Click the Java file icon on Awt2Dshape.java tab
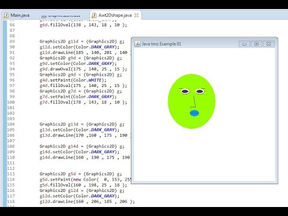The image size is (288, 216). pos(94,16)
